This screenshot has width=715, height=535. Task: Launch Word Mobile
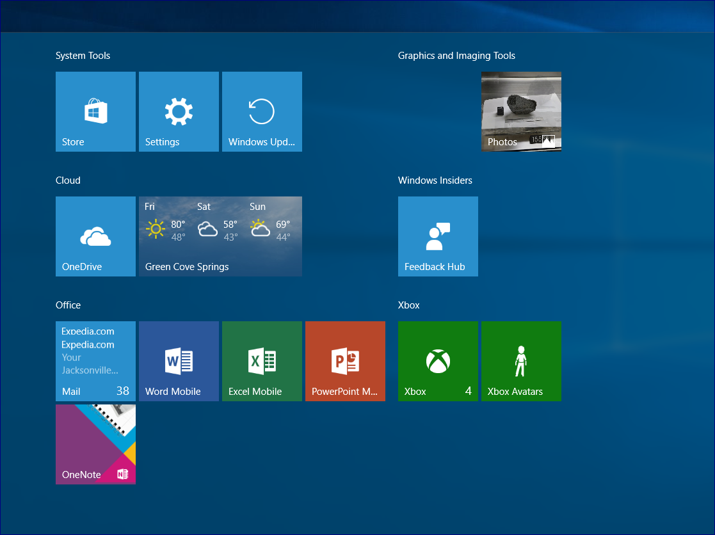coord(179,361)
